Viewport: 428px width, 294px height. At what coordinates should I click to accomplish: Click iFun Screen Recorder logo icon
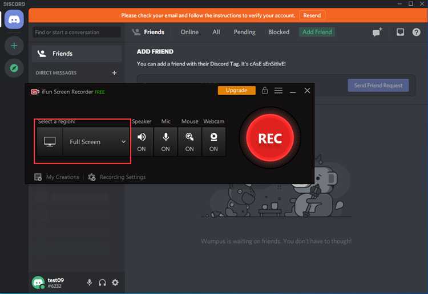click(35, 92)
